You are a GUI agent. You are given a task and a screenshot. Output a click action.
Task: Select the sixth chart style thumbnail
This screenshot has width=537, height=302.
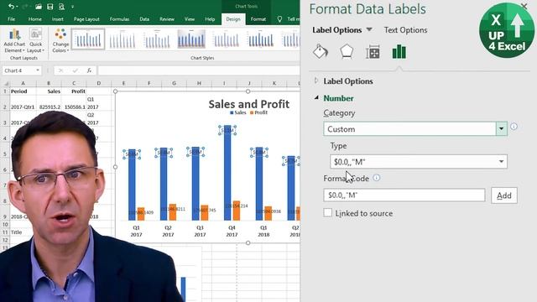point(260,39)
